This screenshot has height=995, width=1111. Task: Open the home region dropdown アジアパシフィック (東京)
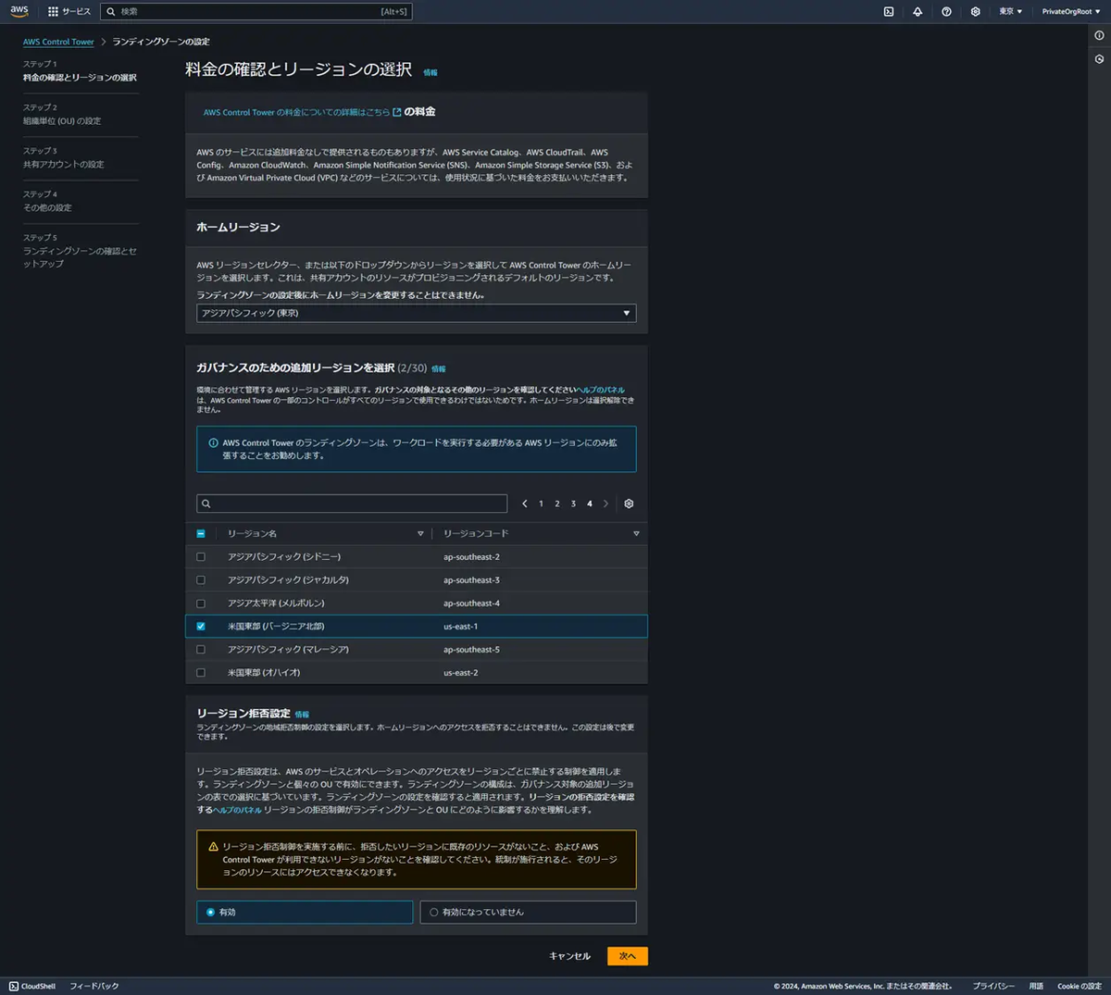pos(416,313)
